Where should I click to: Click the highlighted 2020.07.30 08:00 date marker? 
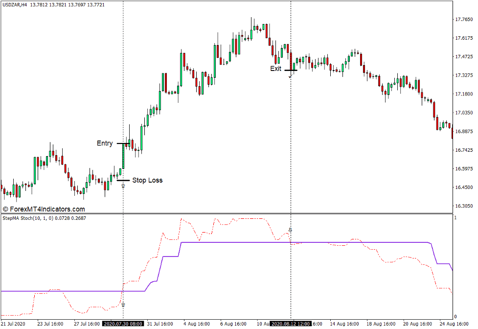pos(124,324)
